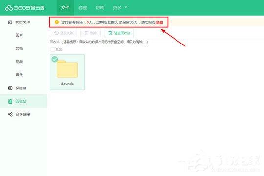Open the 保险箱 safe icon

pyautogui.click(x=10, y=88)
